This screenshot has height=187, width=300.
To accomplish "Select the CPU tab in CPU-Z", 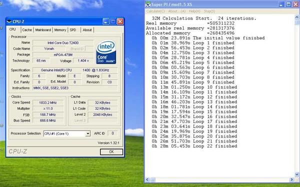I will (x=12, y=29).
